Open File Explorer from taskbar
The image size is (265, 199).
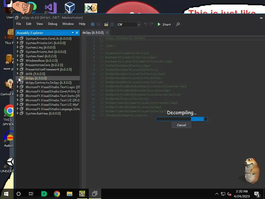69,194
